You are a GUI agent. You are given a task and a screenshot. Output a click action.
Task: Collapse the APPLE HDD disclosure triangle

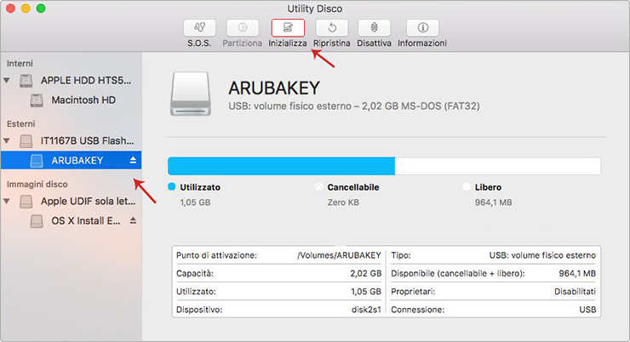[7, 80]
